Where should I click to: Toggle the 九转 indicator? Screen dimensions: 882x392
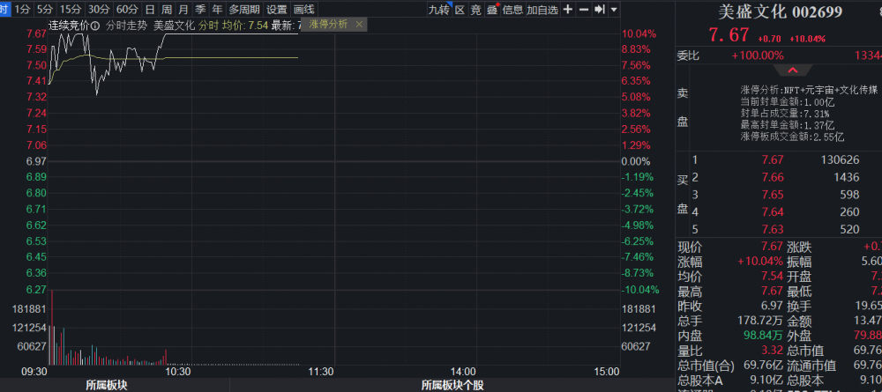[438, 10]
